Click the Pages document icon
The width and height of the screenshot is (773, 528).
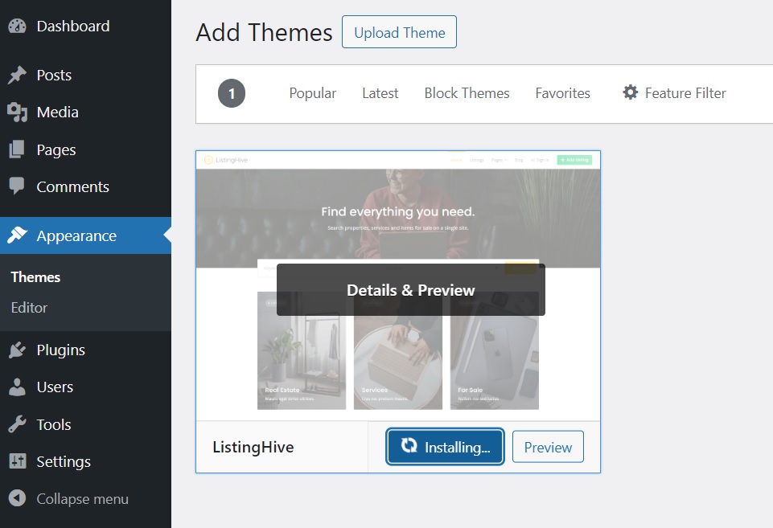coord(17,150)
